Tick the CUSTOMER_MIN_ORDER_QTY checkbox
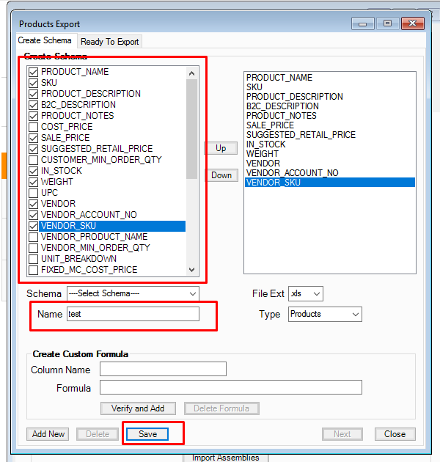 33,160
